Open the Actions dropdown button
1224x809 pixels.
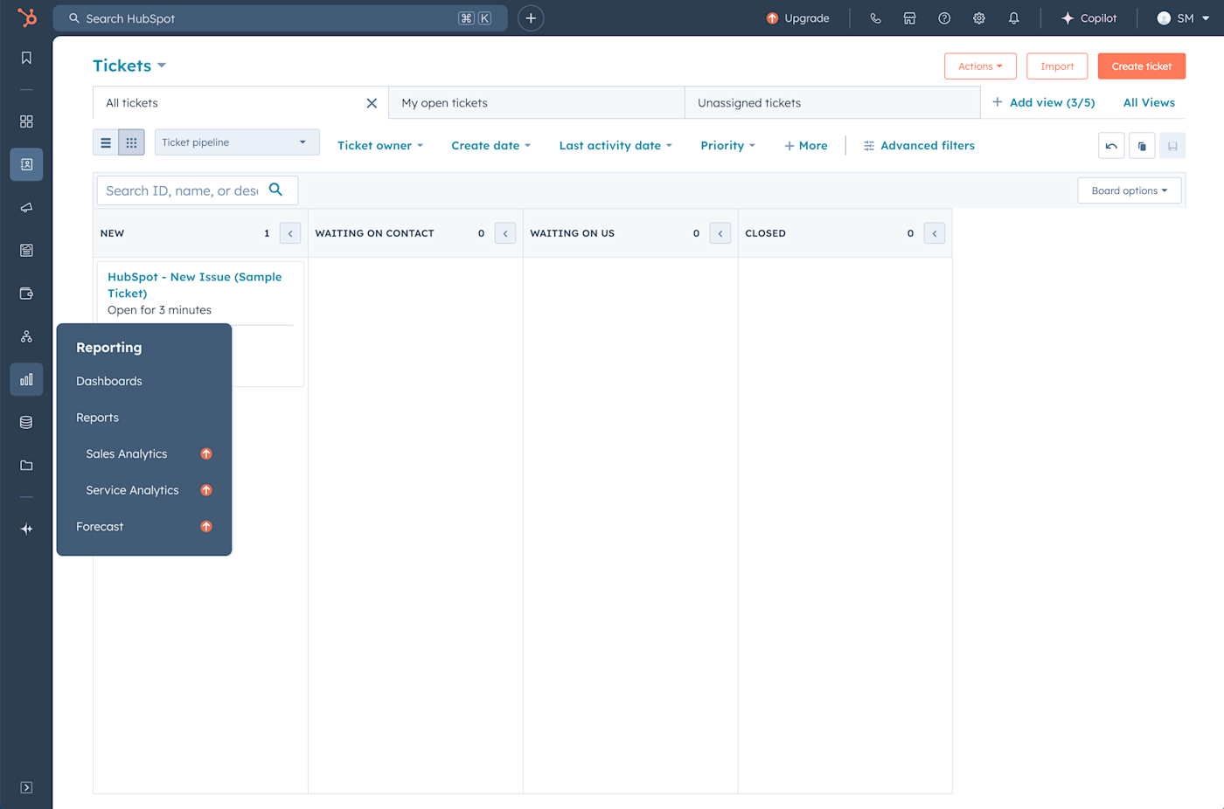tap(980, 66)
